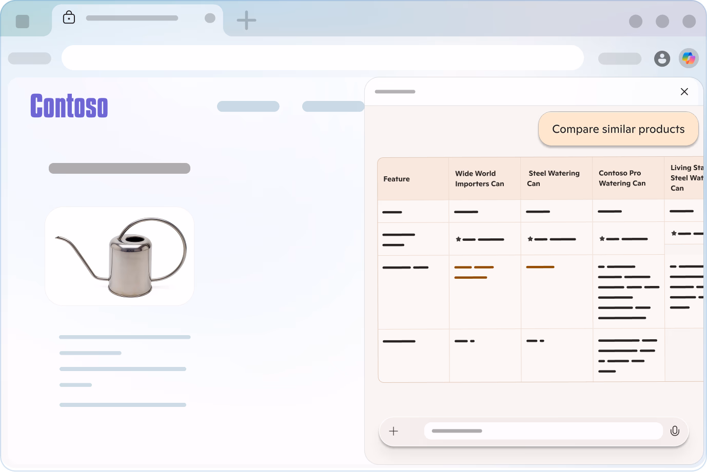
Task: Click the lock icon on the tab
Action: pyautogui.click(x=69, y=18)
